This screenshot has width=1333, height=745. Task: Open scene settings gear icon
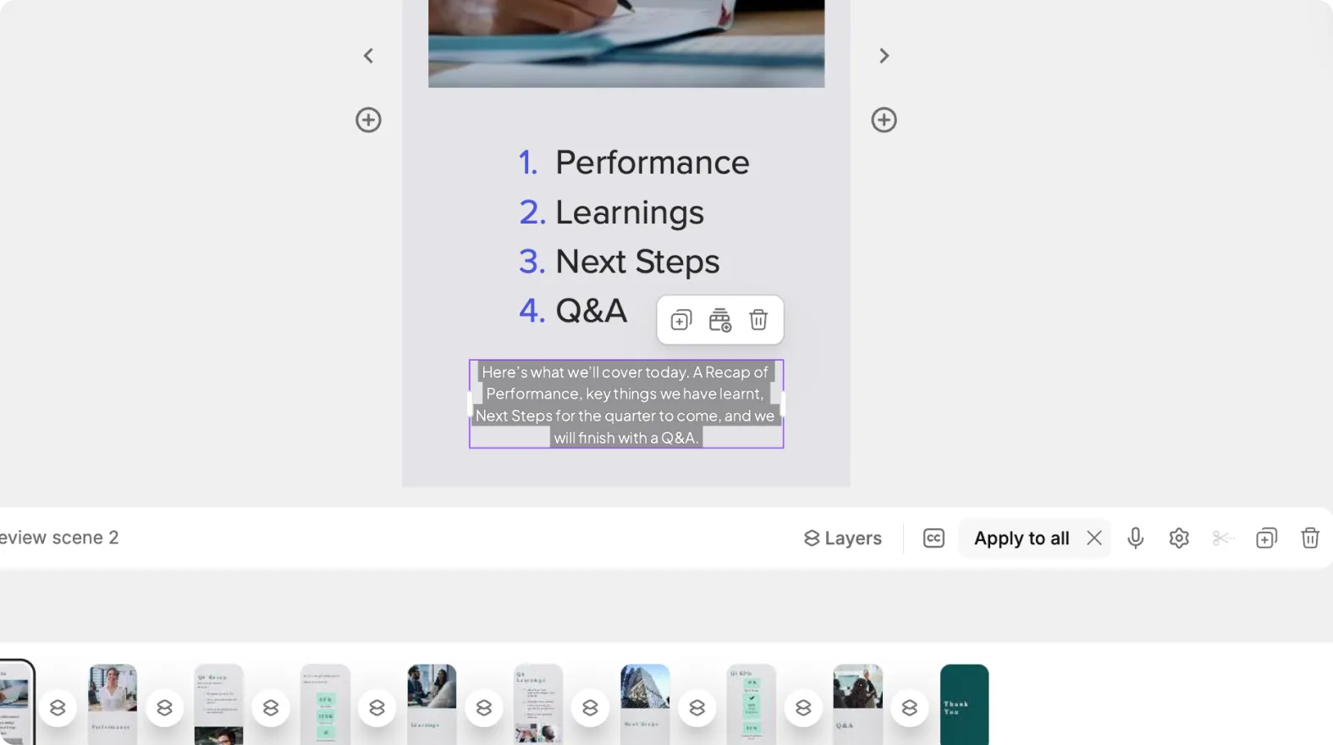point(1179,538)
